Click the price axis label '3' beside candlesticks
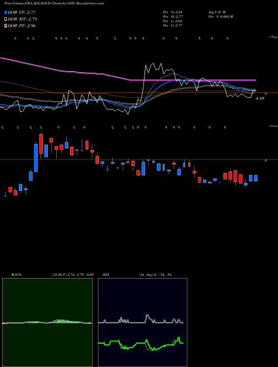278x367 pixels. coord(266,161)
